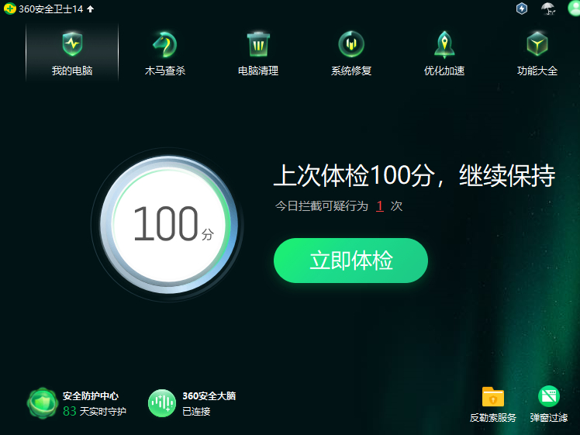Click the 今日拦截可疑行为 text

tap(322, 206)
